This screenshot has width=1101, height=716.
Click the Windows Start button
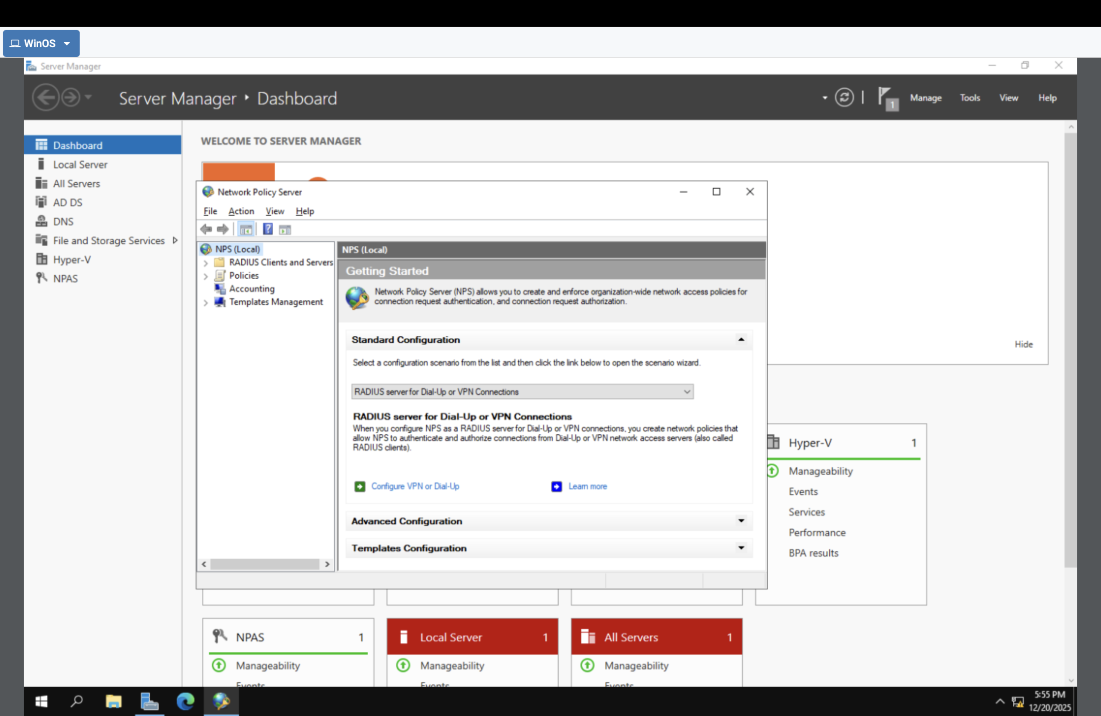coord(41,701)
